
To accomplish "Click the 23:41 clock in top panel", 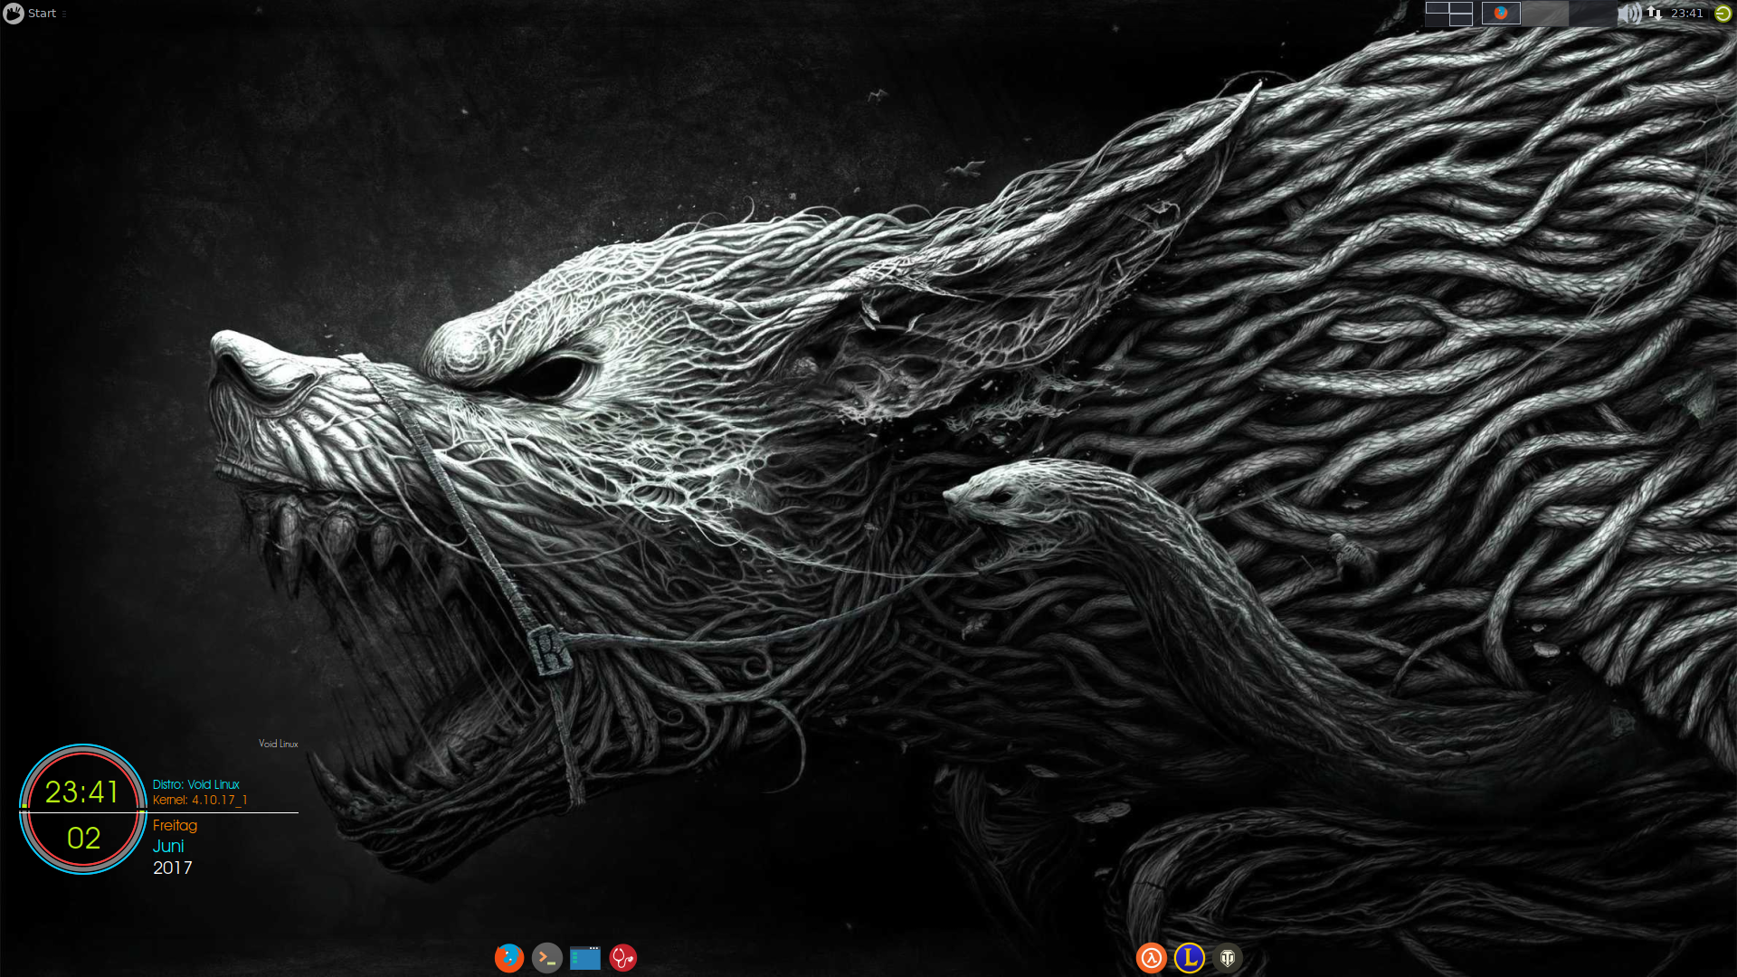I will point(1686,13).
